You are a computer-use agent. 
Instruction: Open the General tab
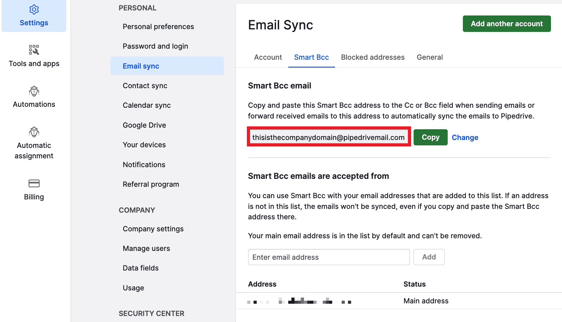[430, 57]
